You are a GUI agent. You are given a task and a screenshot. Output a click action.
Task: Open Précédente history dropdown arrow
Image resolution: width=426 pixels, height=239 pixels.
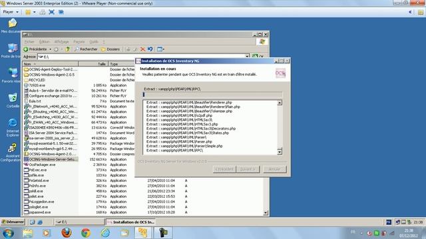click(51, 49)
